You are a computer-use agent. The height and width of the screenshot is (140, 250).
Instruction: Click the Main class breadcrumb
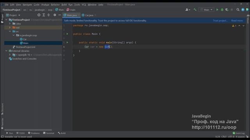(59, 10)
